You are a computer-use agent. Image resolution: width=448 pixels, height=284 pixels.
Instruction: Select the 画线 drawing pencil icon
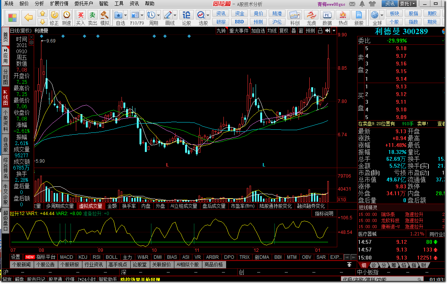[x=168, y=15]
